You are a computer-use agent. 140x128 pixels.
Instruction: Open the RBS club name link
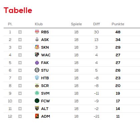[x=45, y=32]
